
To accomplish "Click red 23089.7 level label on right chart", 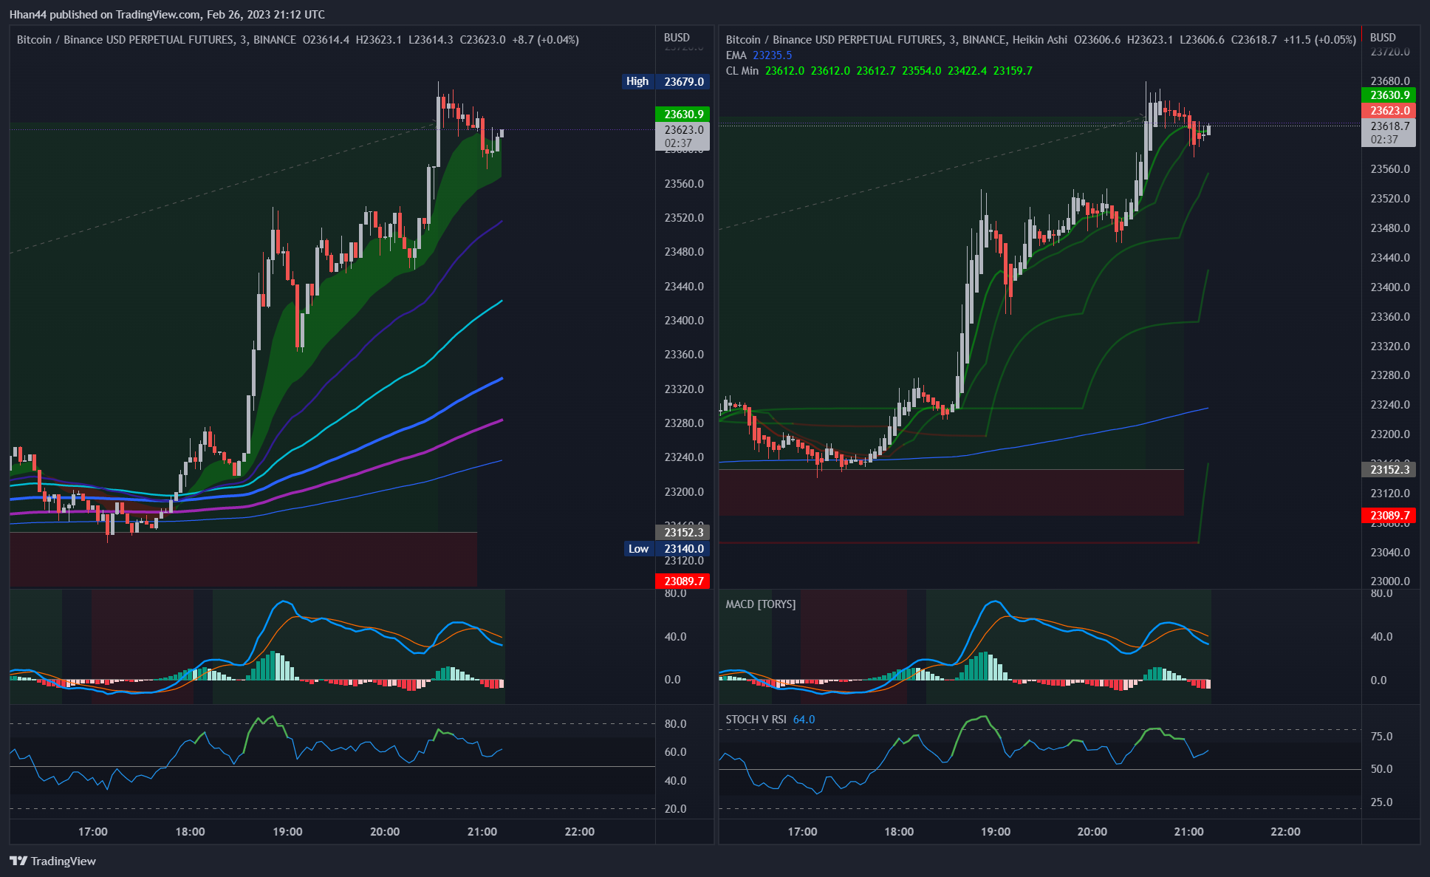I will click(1389, 515).
